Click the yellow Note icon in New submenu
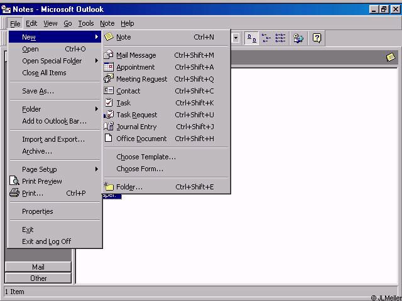Viewport: 402px width, 301px height. (109, 37)
